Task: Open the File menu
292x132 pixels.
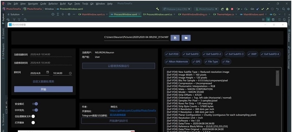Action: 9,4
